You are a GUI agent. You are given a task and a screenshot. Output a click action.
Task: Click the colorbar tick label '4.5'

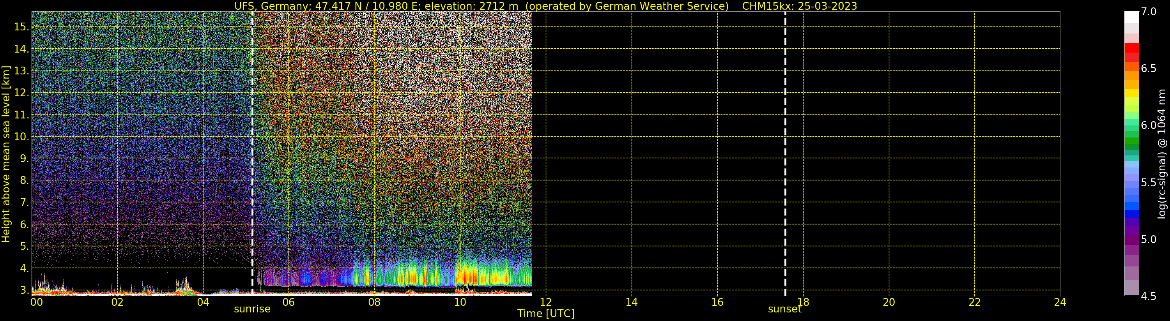pos(1148,296)
